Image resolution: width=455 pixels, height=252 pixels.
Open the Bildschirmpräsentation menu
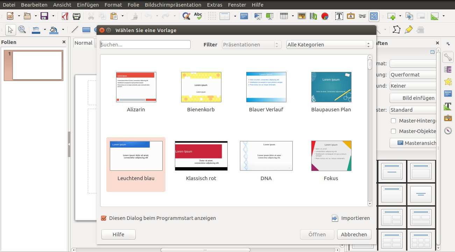pos(173,5)
